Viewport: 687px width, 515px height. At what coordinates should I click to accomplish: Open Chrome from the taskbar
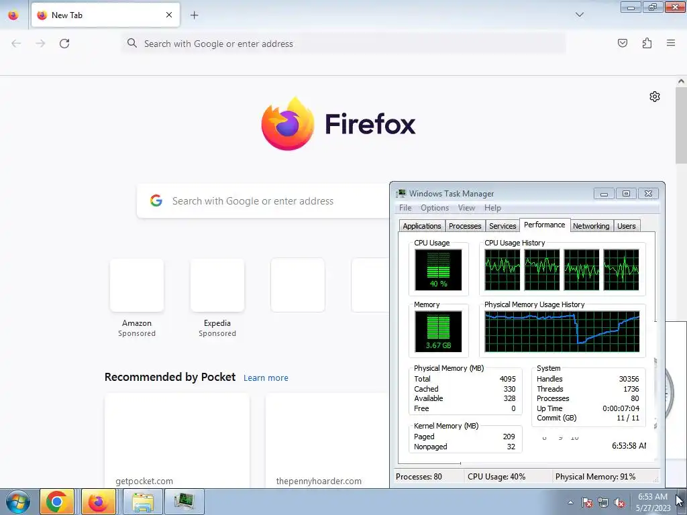[x=57, y=502]
